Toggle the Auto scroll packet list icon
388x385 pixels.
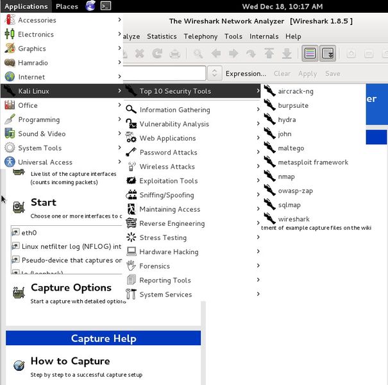click(x=327, y=53)
